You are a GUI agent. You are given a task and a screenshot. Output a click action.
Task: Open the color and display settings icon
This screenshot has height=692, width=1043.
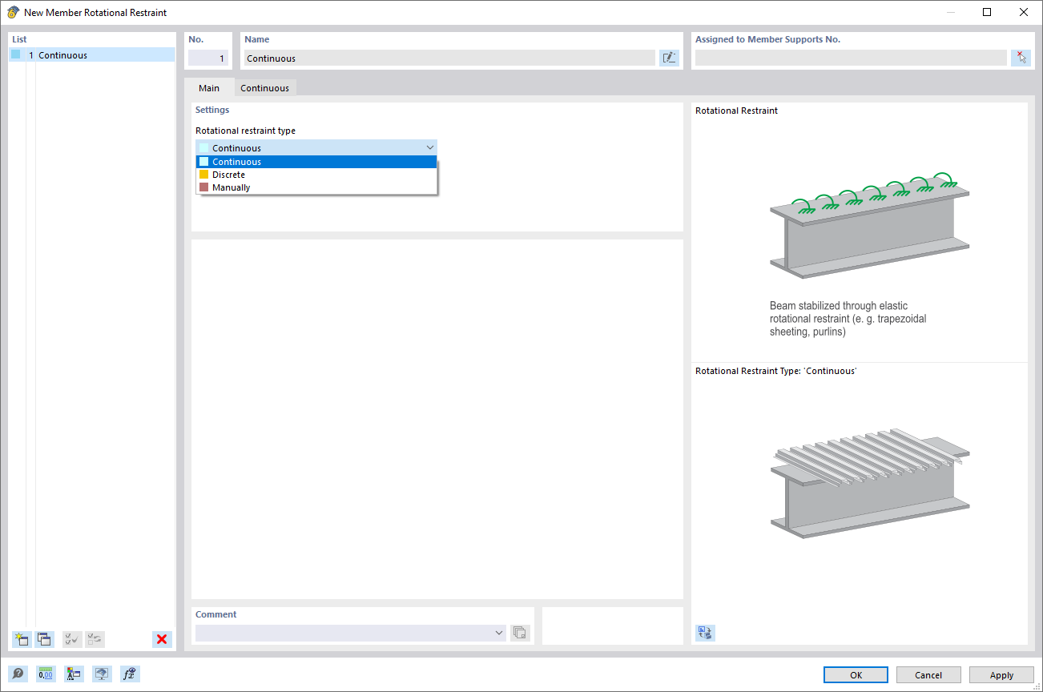(x=74, y=674)
